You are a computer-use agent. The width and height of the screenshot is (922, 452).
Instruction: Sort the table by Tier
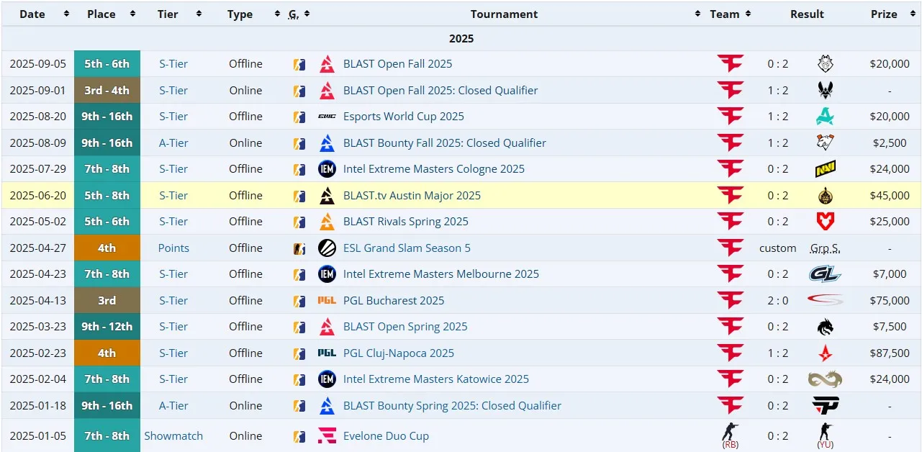click(173, 14)
